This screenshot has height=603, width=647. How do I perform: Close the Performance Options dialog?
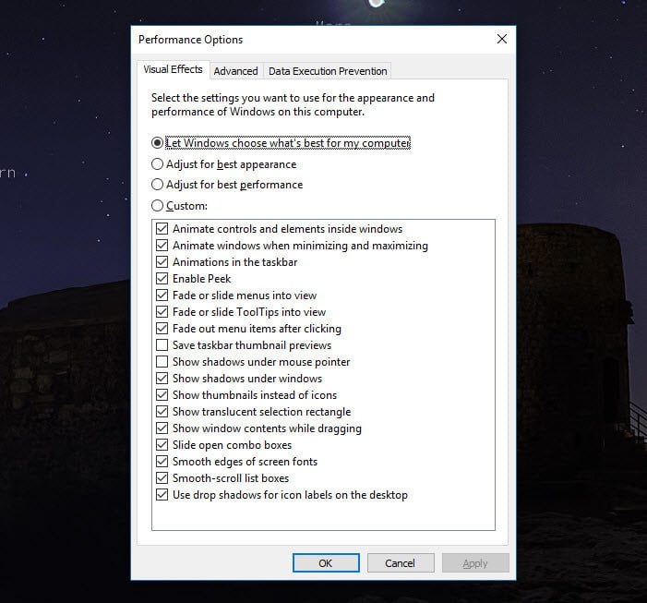coord(501,40)
